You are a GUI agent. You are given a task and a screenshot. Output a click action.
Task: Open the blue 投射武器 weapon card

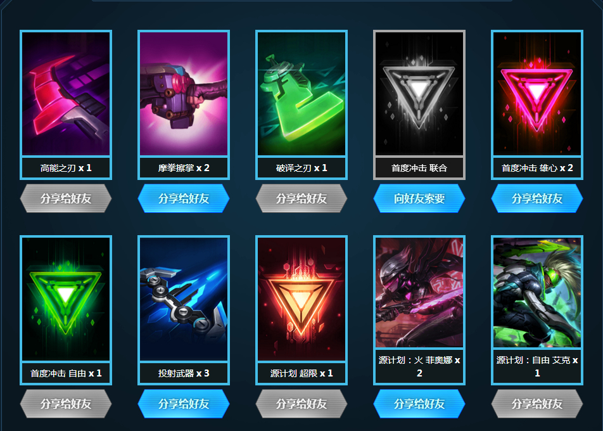tap(184, 299)
